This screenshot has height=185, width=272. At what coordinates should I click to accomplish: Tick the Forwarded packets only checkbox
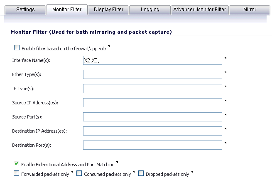(x=17, y=174)
